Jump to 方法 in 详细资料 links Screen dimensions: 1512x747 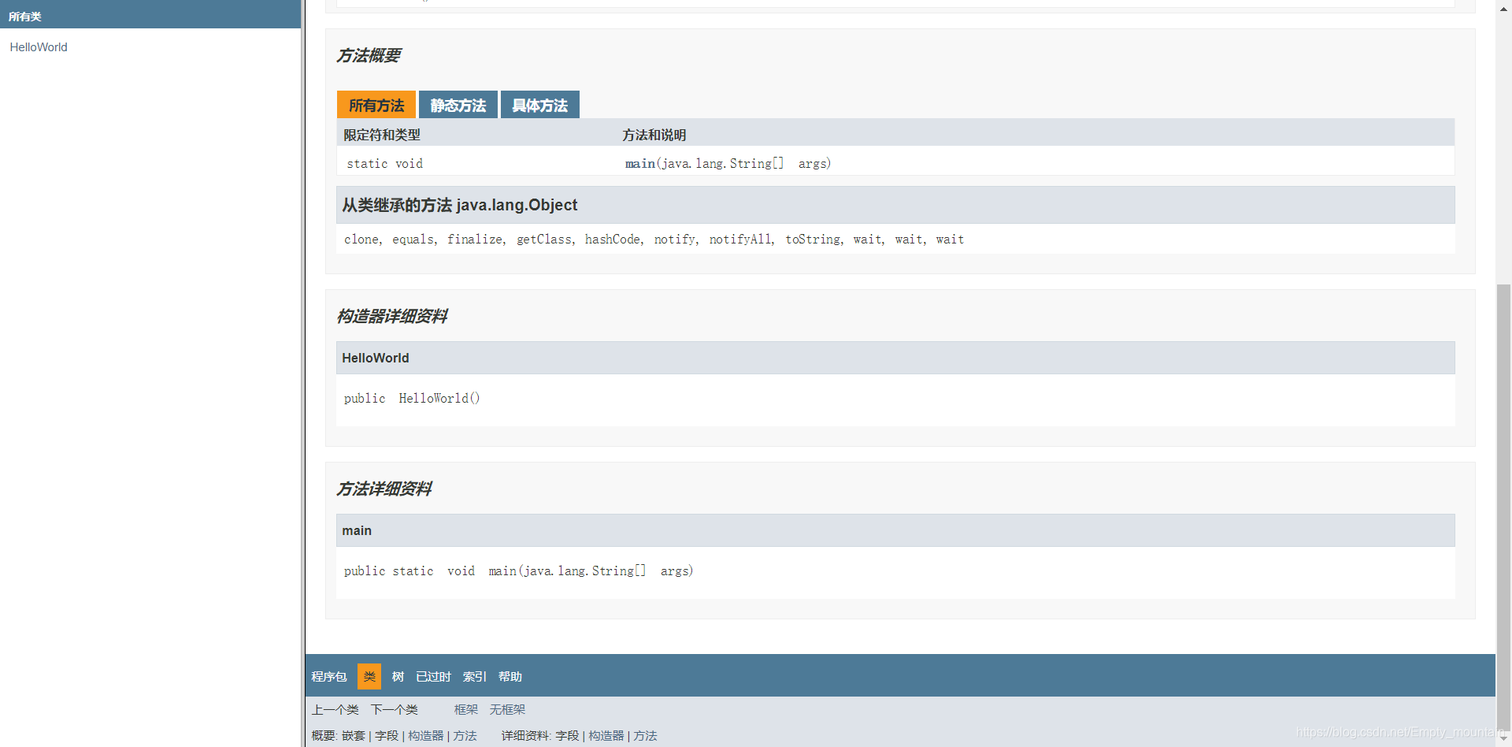(x=645, y=736)
